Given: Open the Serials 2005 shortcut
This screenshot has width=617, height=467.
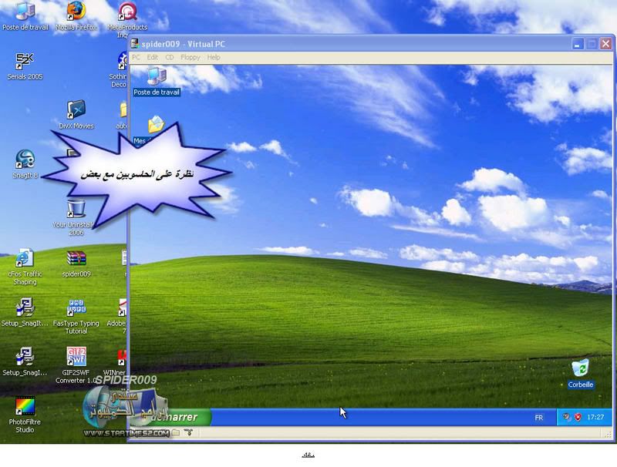Looking at the screenshot, I should coord(25,66).
